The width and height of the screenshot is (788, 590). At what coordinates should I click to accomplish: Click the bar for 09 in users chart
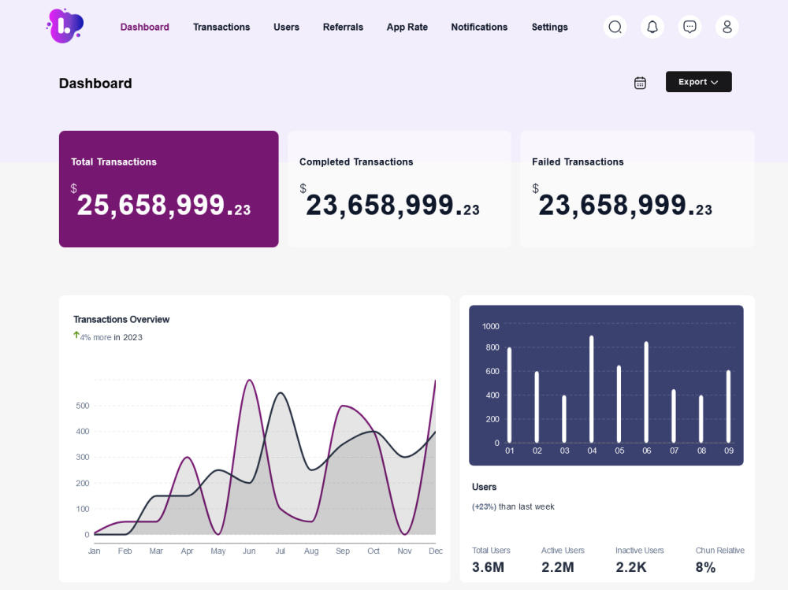tap(728, 406)
